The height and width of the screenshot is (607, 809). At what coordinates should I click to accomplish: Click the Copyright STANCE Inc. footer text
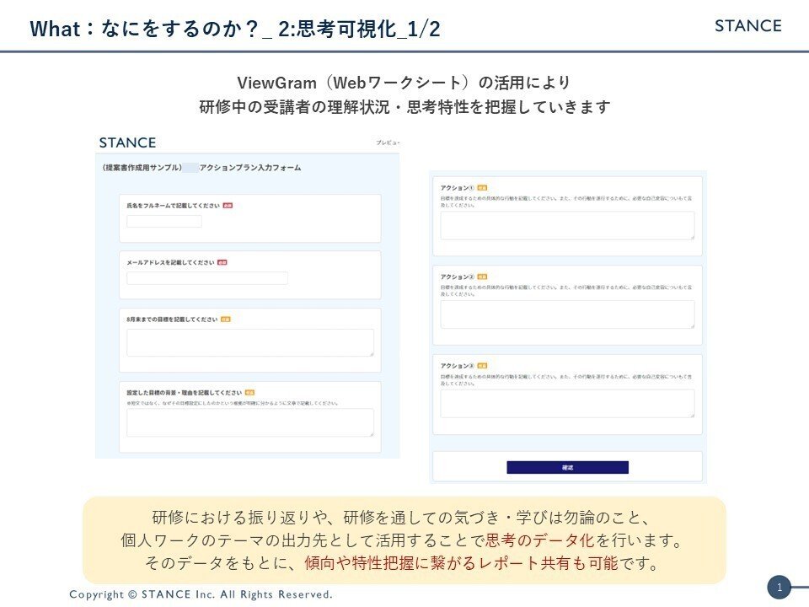[x=201, y=594]
